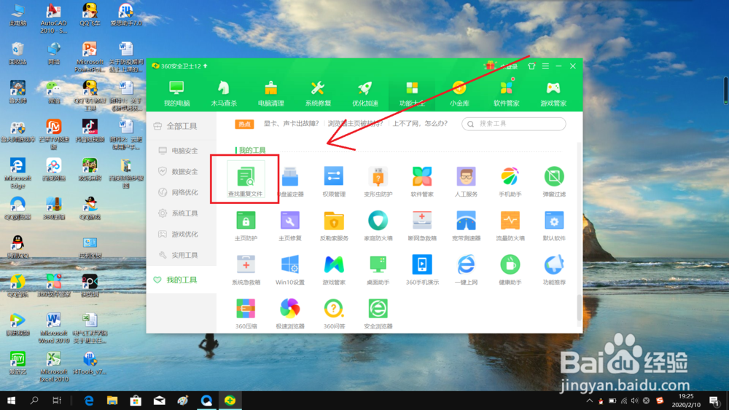Image resolution: width=729 pixels, height=410 pixels.
Task: Open the main menu hamburger icon
Action: (545, 66)
